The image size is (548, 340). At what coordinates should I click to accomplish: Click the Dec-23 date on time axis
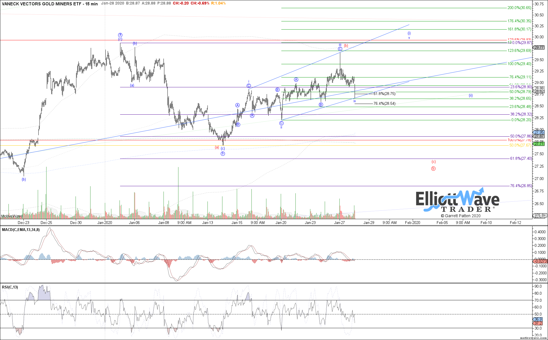[23, 223]
